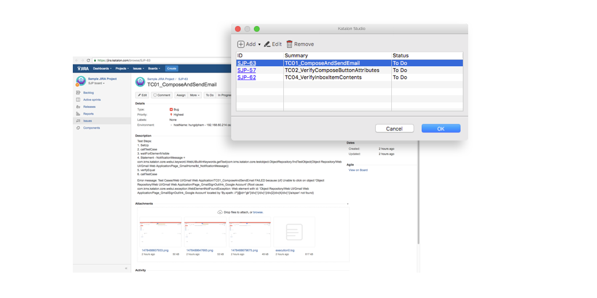Click the Reports chart icon in sidebar
Screen dimensions: 597x298
tap(78, 114)
